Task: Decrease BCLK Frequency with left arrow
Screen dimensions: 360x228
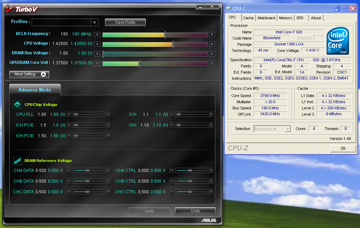Action: point(97,35)
